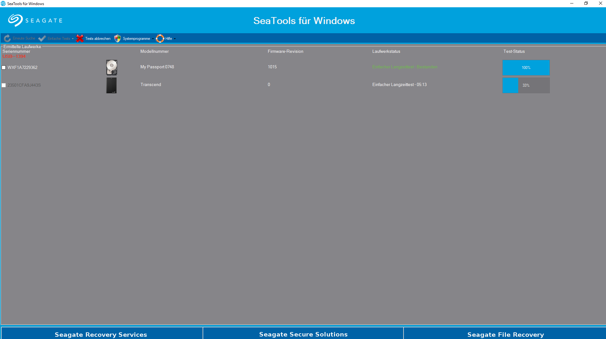Click the Modellnummer column header

tap(155, 52)
